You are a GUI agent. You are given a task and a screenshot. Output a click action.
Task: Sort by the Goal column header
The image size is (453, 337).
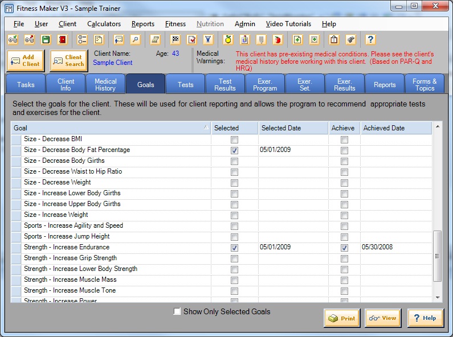click(111, 128)
